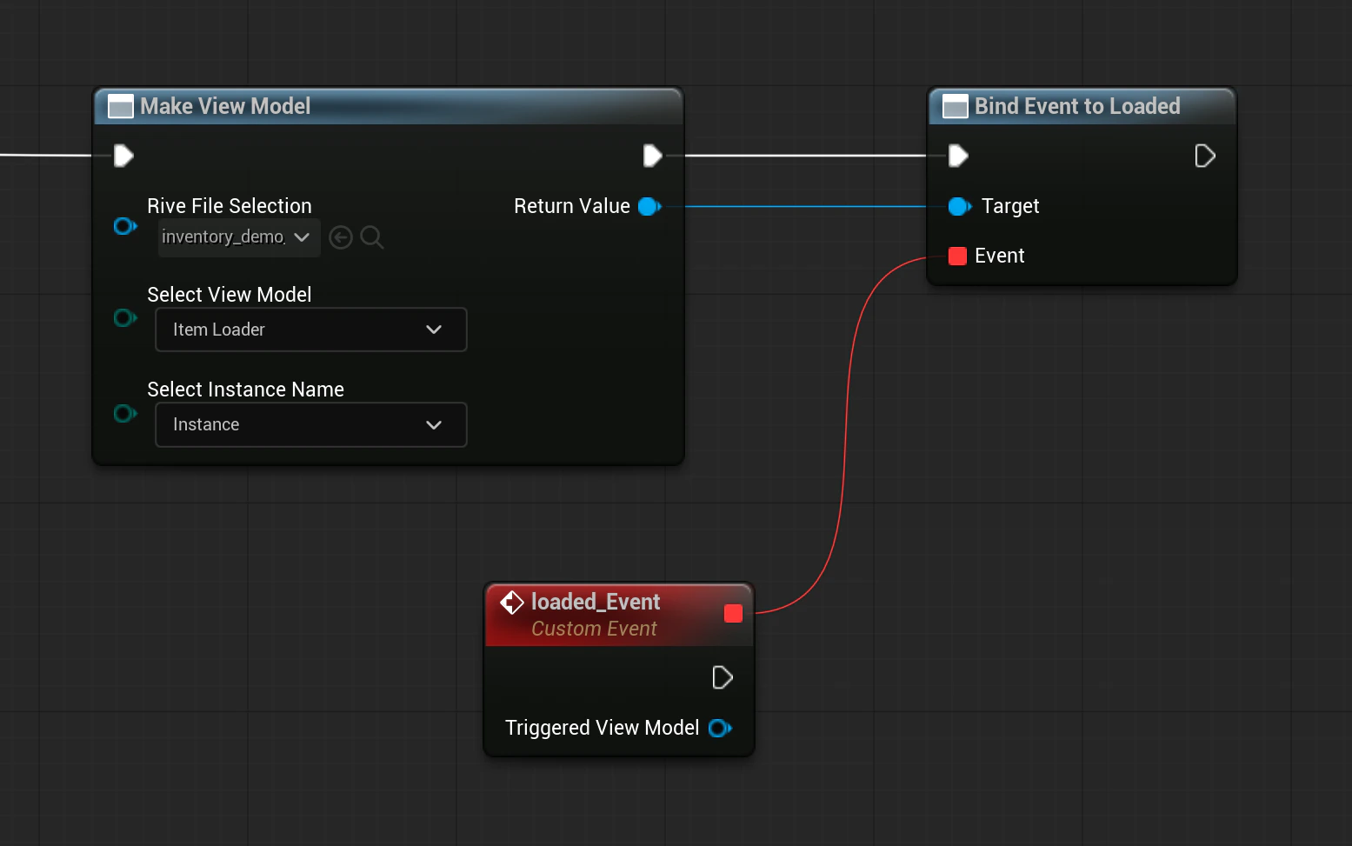The width and height of the screenshot is (1352, 846).
Task: Click the red delegate square on loaded_Event node
Action: [x=733, y=613]
